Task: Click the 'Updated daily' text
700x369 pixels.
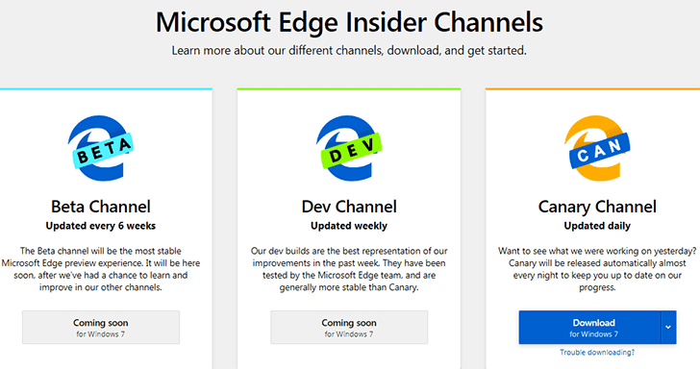Action: pos(597,226)
